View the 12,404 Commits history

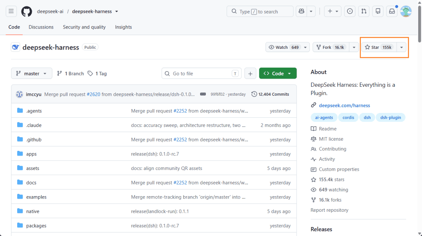click(x=270, y=94)
